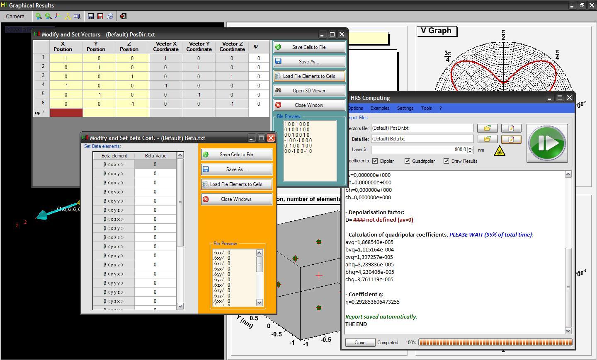Open folder icon for Vectors file
The image size is (597, 360).
pos(487,128)
